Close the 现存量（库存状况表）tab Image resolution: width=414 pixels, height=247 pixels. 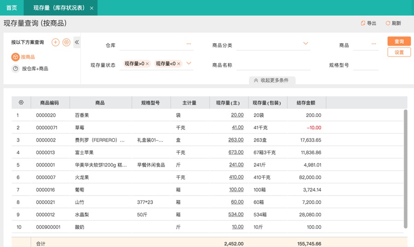click(x=92, y=8)
